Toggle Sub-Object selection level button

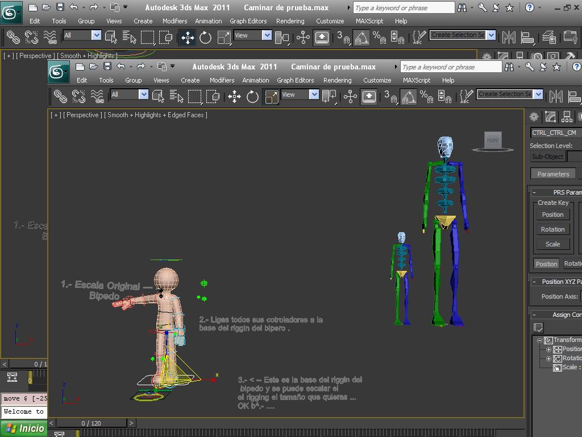(547, 156)
